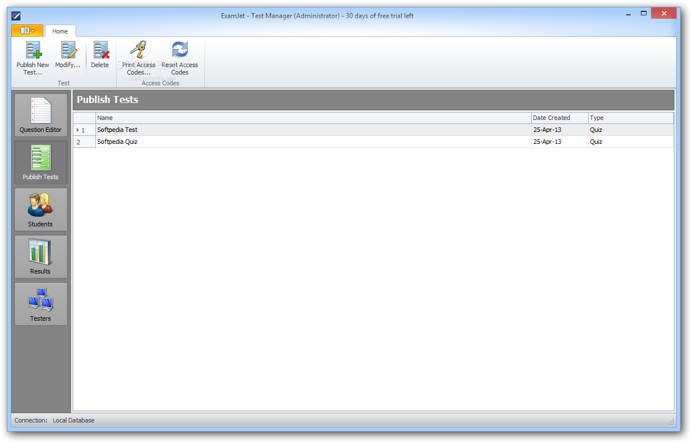Sort by the Type column header
The image size is (692, 443).
(x=631, y=118)
